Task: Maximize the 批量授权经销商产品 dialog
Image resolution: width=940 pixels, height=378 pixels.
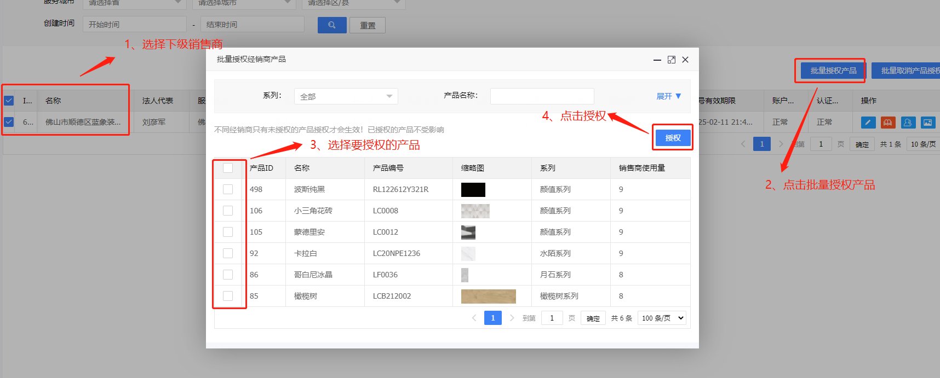Action: 672,60
